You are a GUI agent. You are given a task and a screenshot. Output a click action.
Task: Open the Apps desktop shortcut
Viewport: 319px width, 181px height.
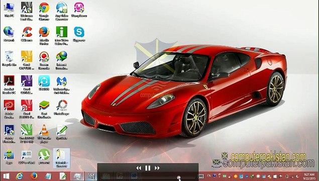pyautogui.click(x=9, y=156)
